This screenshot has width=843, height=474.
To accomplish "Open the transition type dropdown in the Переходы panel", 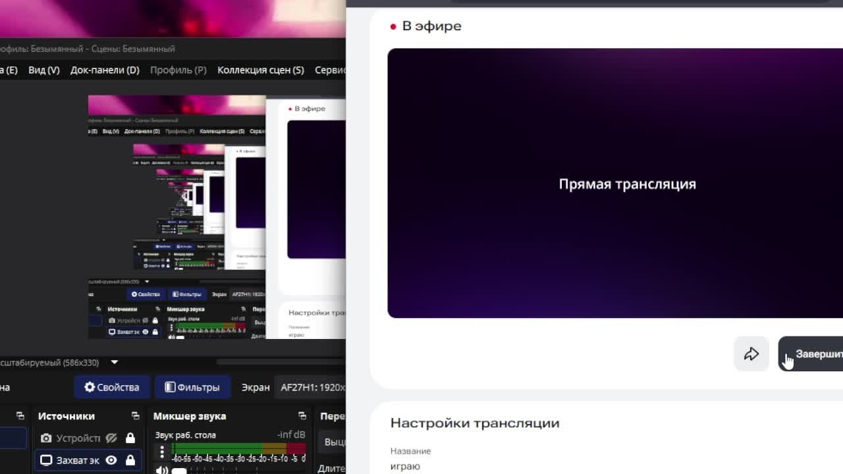I will [x=332, y=442].
